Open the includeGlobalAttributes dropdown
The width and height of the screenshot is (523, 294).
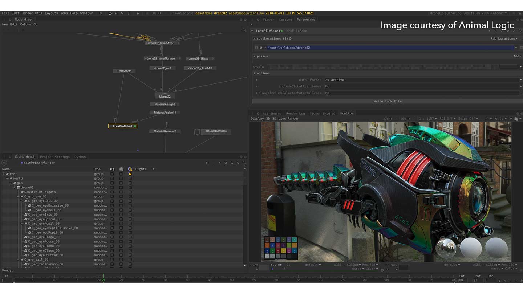pyautogui.click(x=423, y=86)
